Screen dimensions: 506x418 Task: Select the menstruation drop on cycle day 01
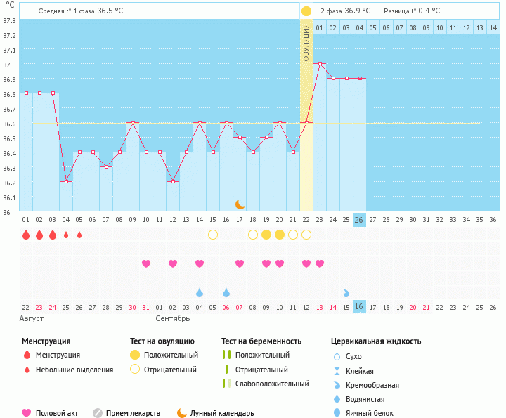click(x=26, y=235)
